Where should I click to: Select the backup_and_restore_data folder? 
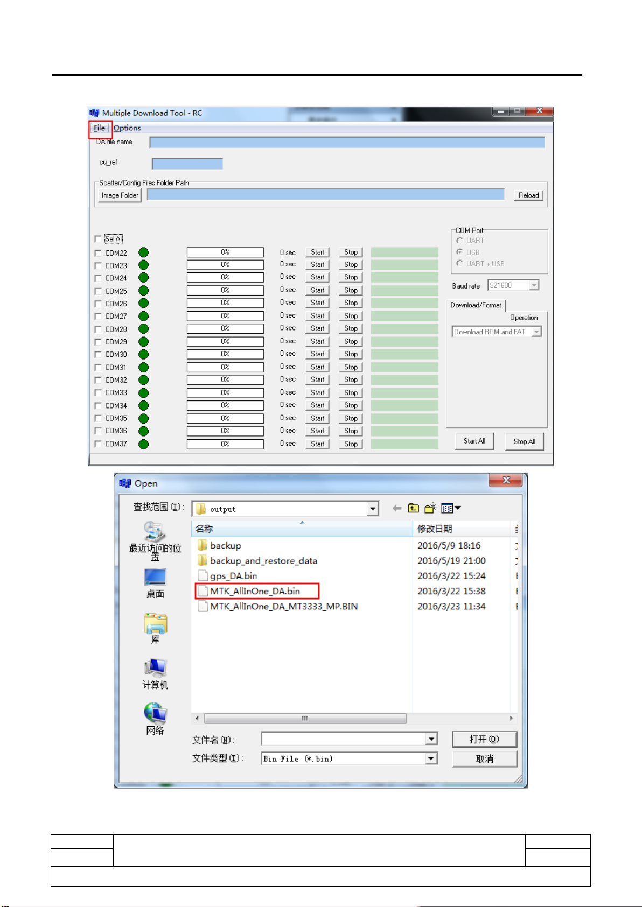257,561
